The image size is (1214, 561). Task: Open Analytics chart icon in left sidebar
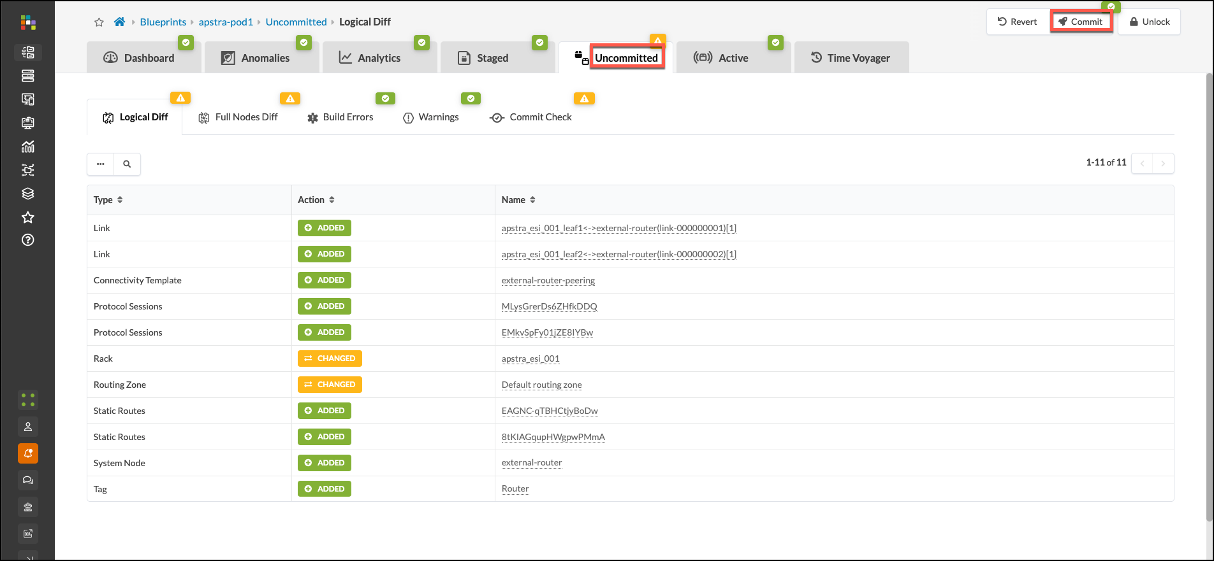click(x=28, y=146)
